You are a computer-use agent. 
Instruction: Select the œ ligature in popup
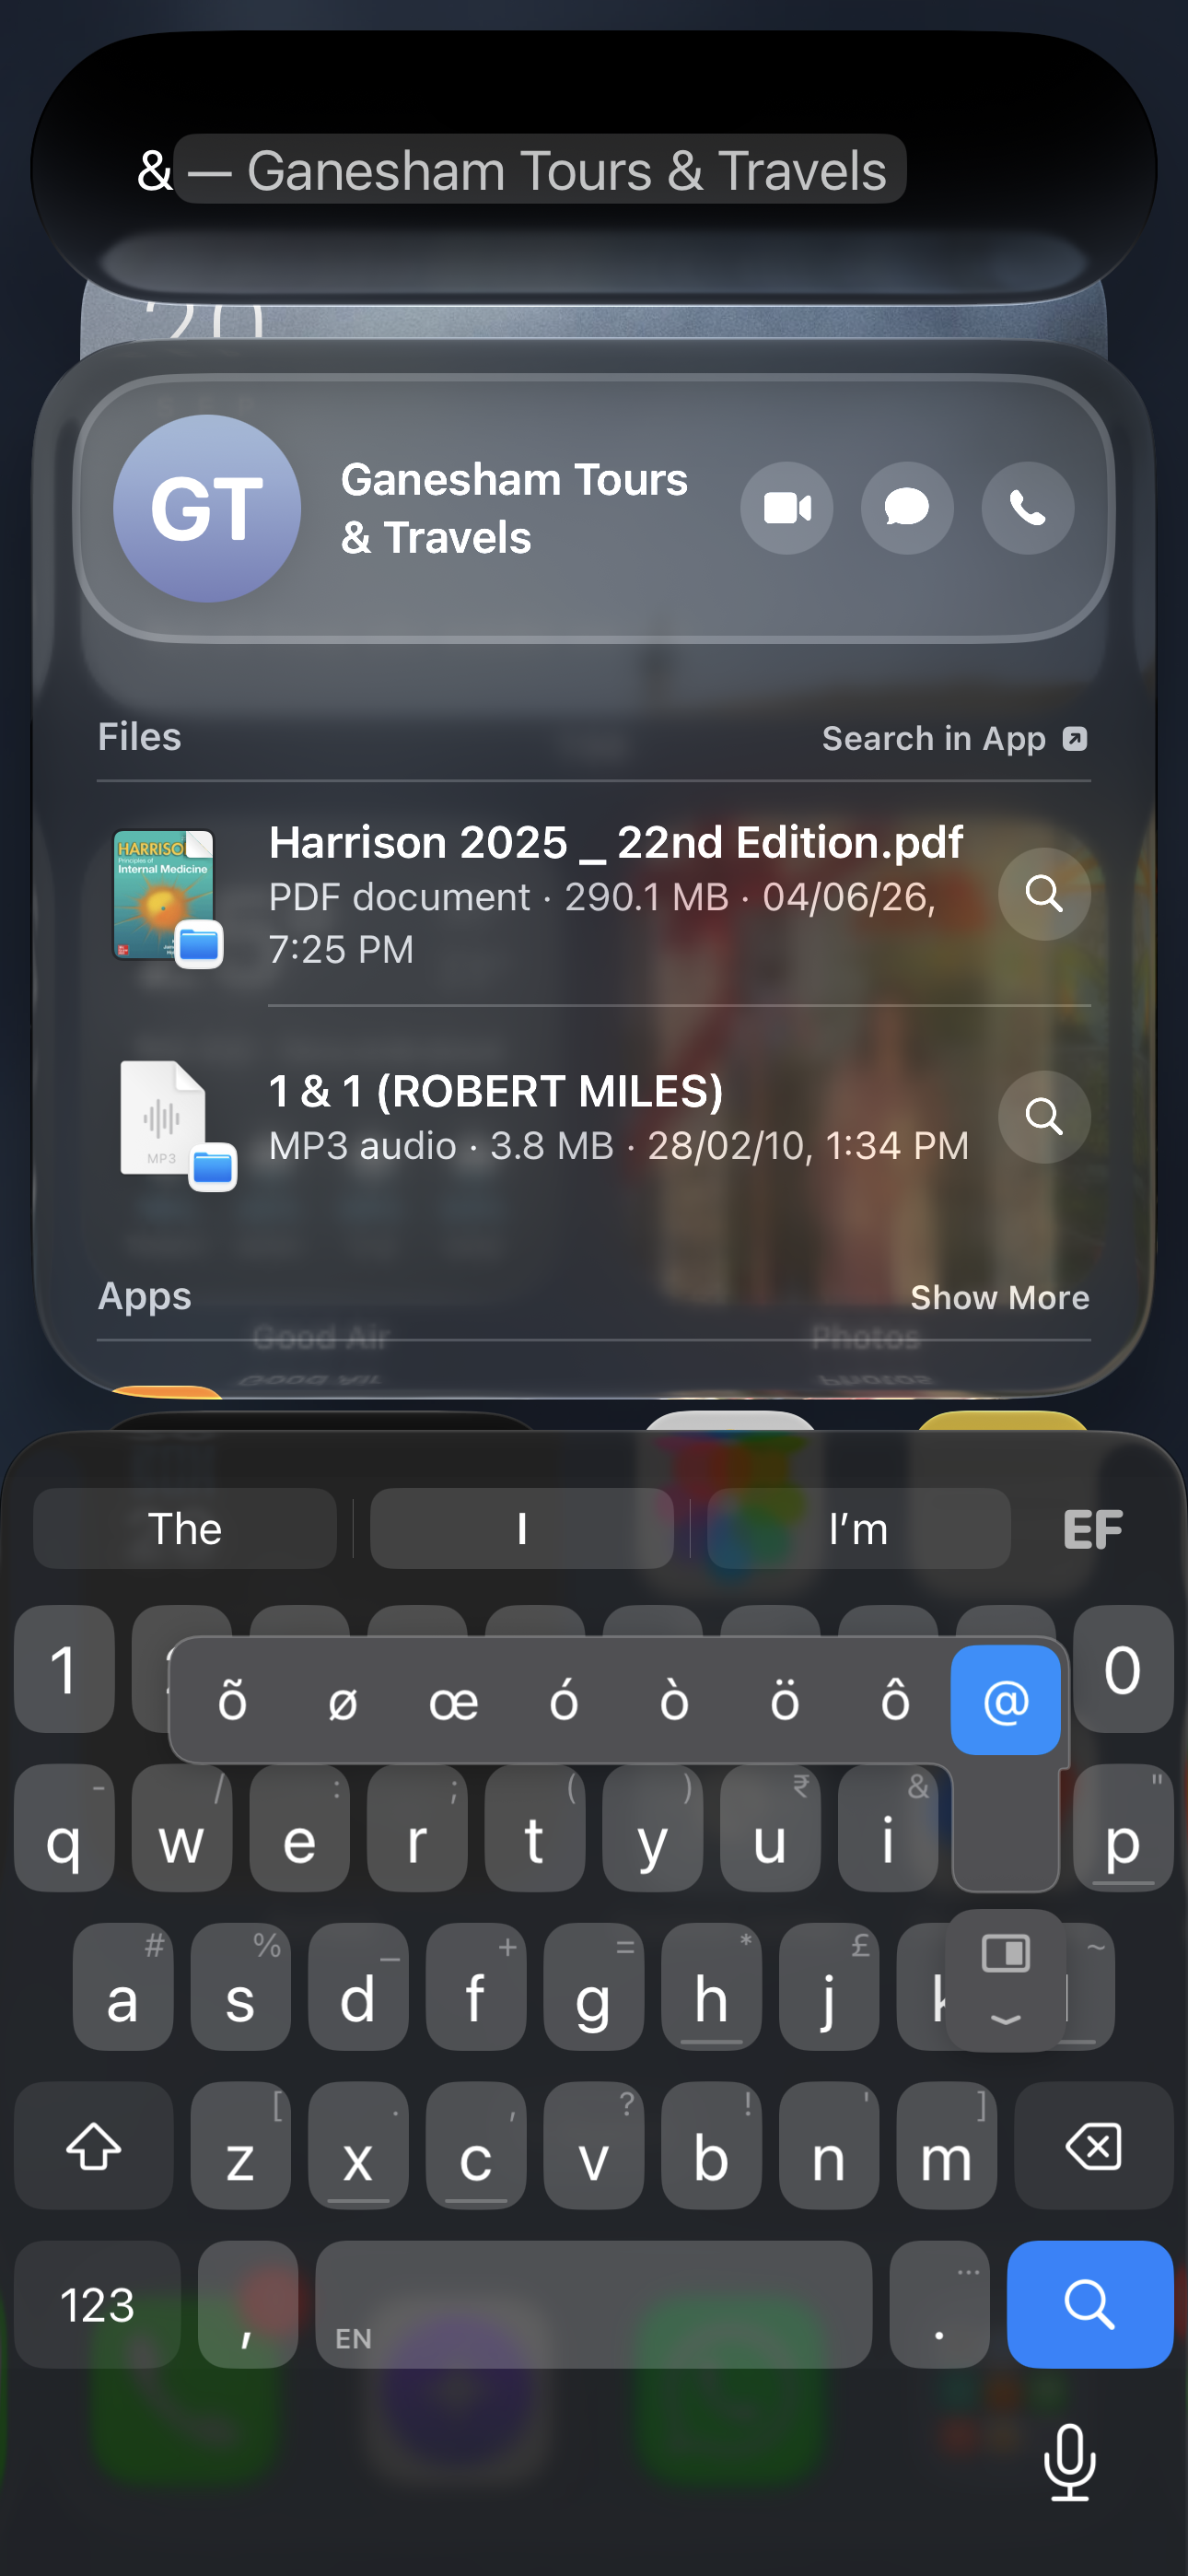coord(453,1701)
